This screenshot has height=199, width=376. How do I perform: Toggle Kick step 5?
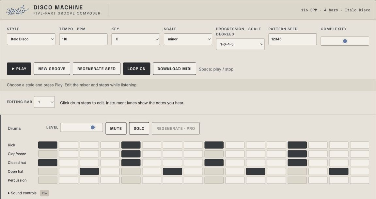131,145
